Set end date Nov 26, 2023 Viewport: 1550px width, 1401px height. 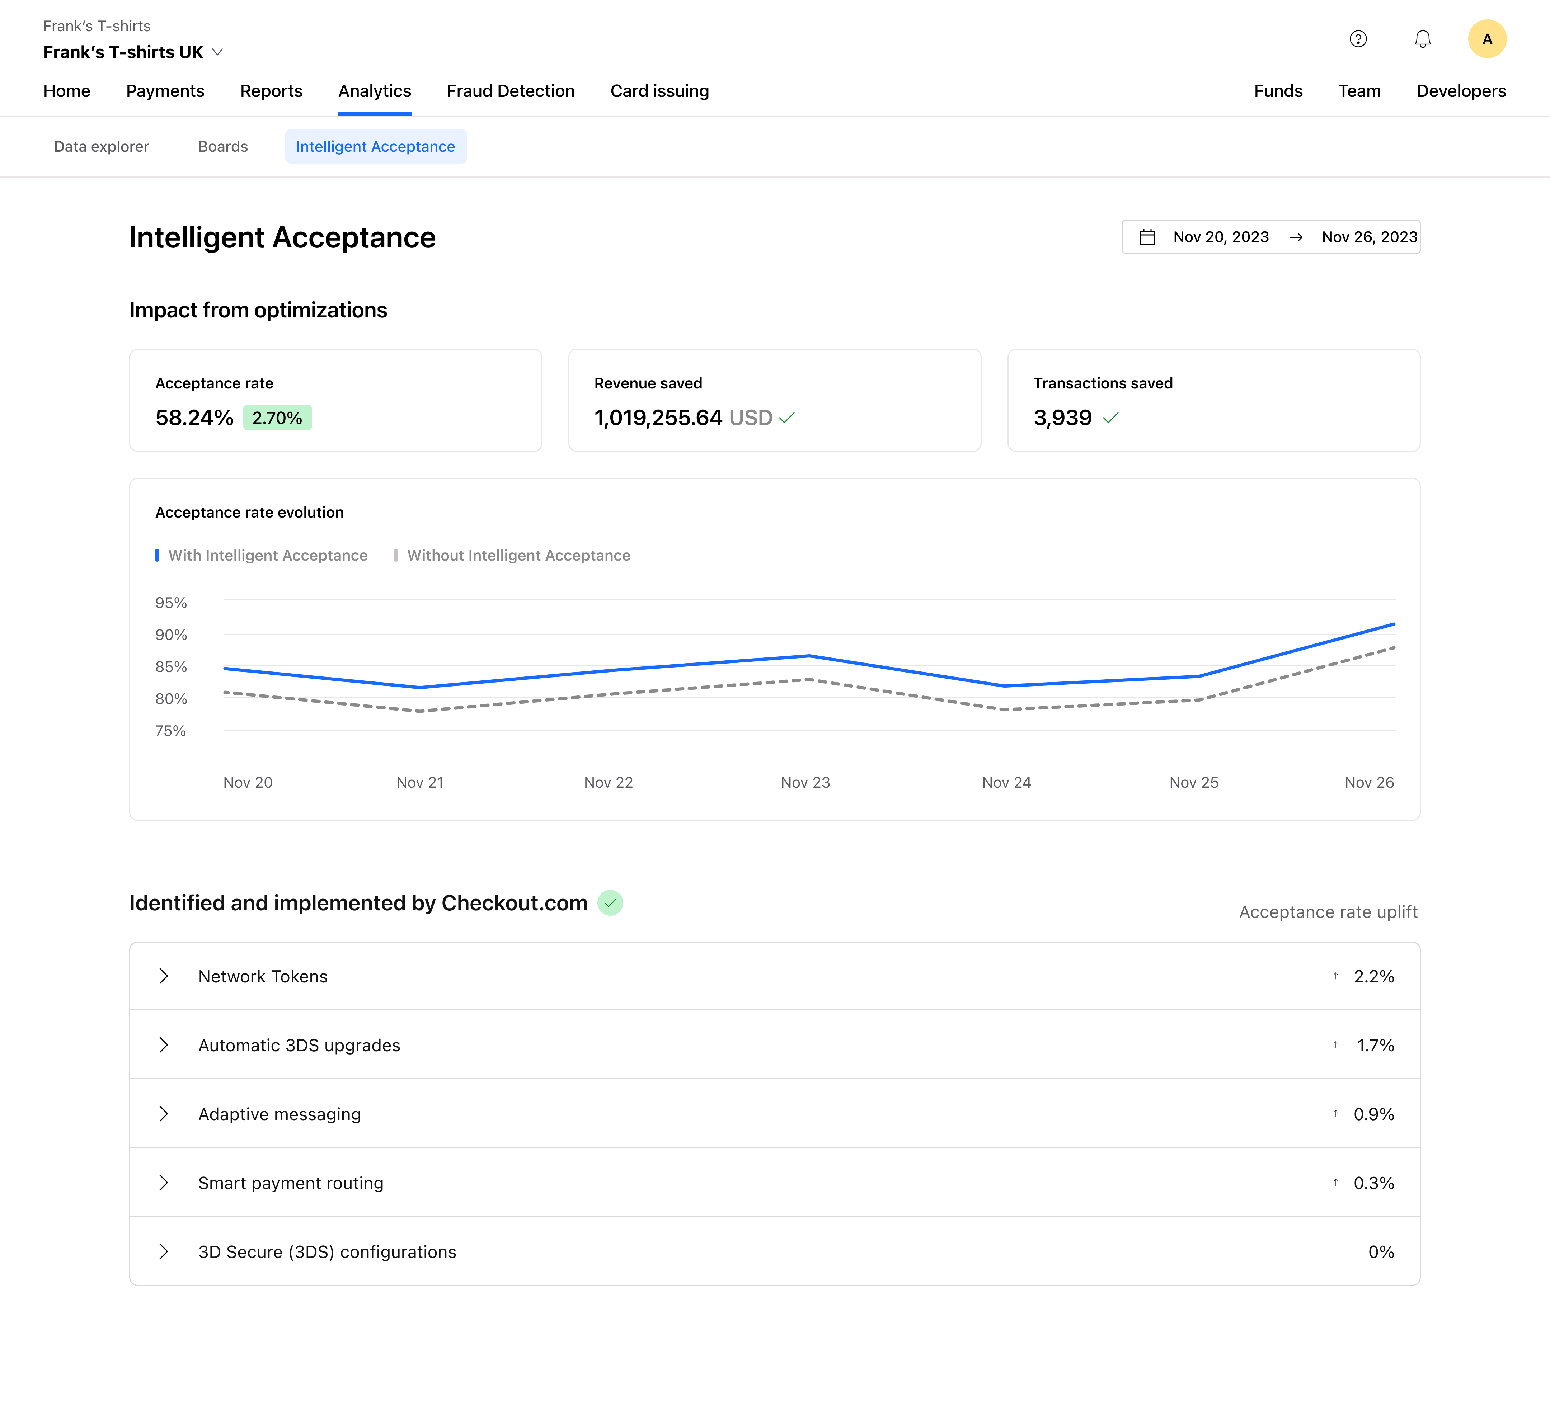1368,237
